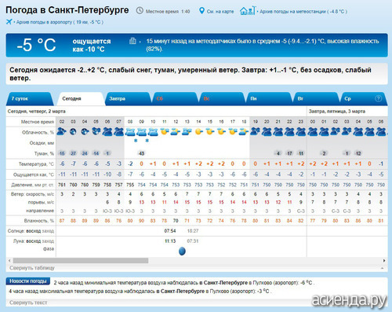
Task: Switch to the 7 суток tab
Action: [x=30, y=99]
